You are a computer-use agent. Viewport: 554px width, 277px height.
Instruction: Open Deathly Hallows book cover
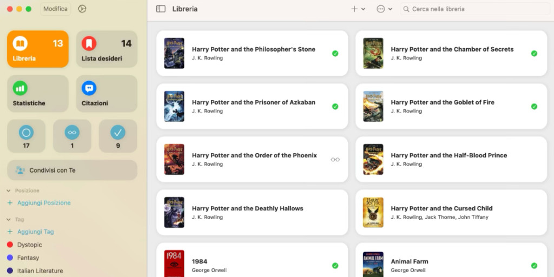tap(174, 212)
